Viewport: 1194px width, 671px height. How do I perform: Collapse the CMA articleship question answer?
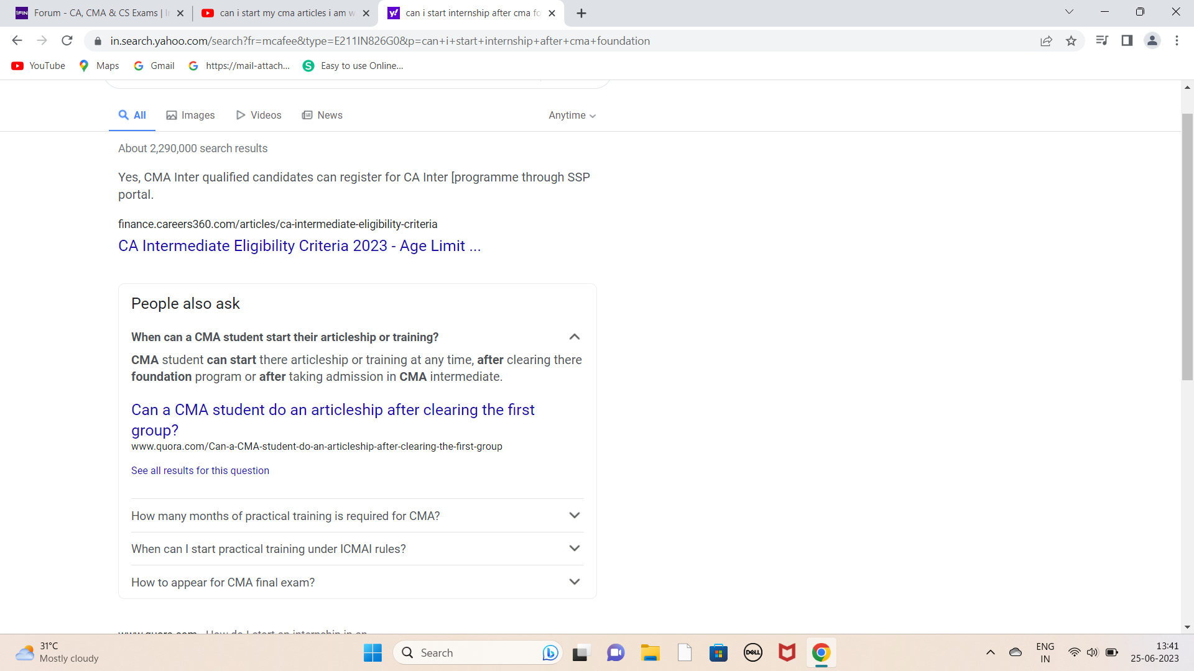tap(574, 337)
